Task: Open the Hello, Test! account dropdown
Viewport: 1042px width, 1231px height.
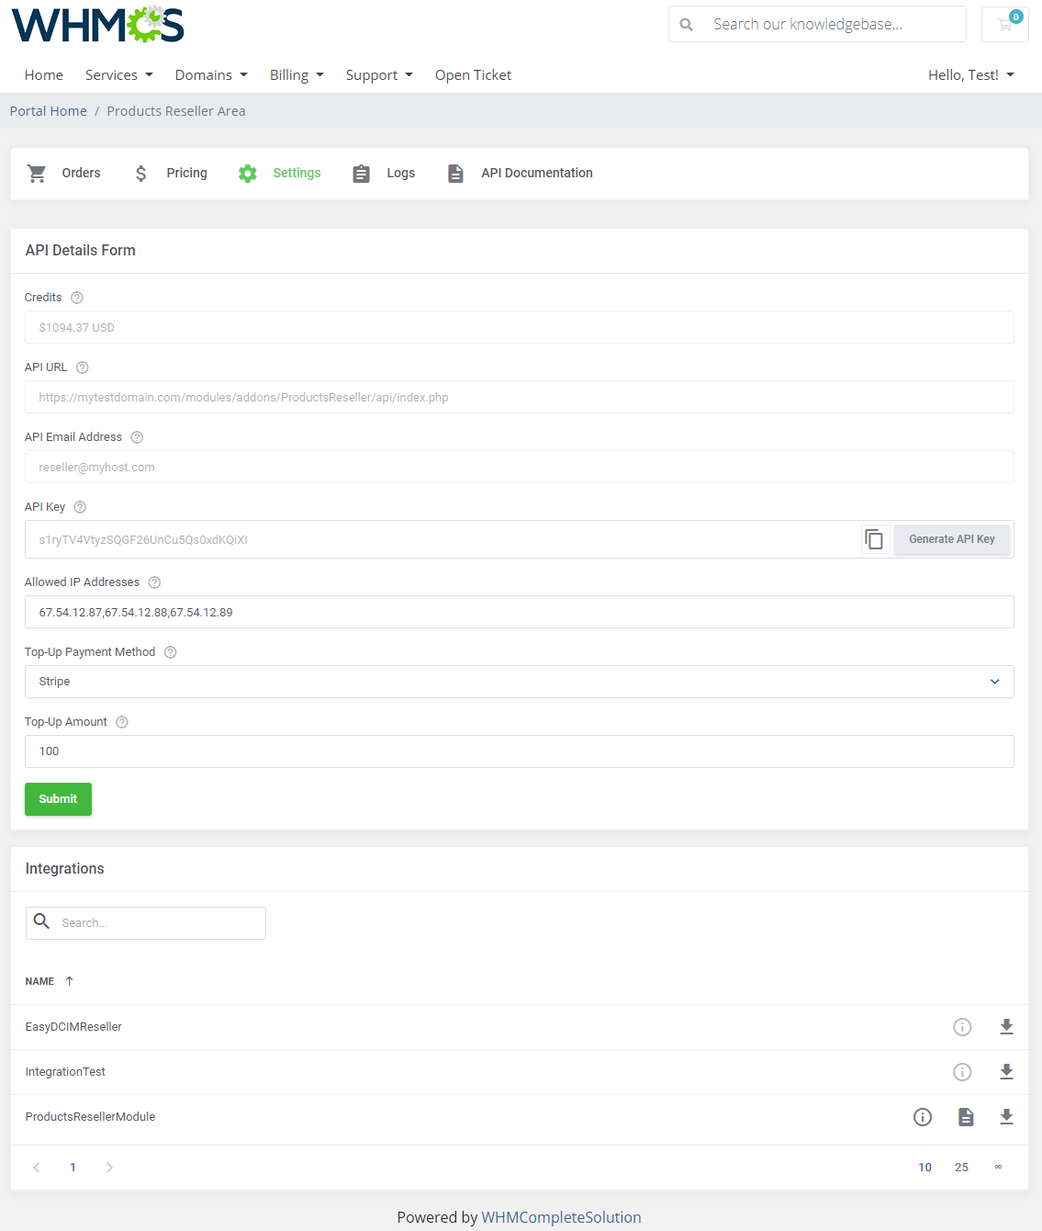Action: (970, 74)
